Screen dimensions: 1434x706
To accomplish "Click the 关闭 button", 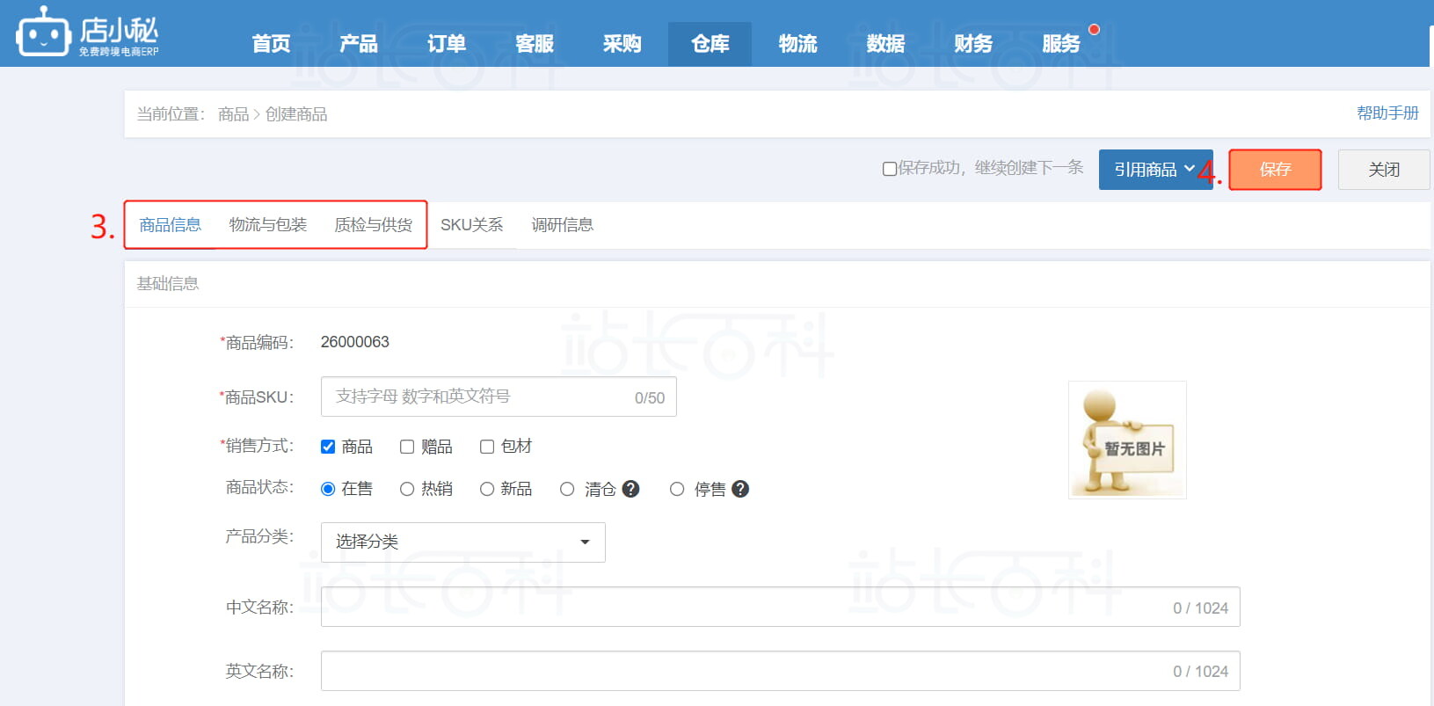I will pyautogui.click(x=1383, y=170).
